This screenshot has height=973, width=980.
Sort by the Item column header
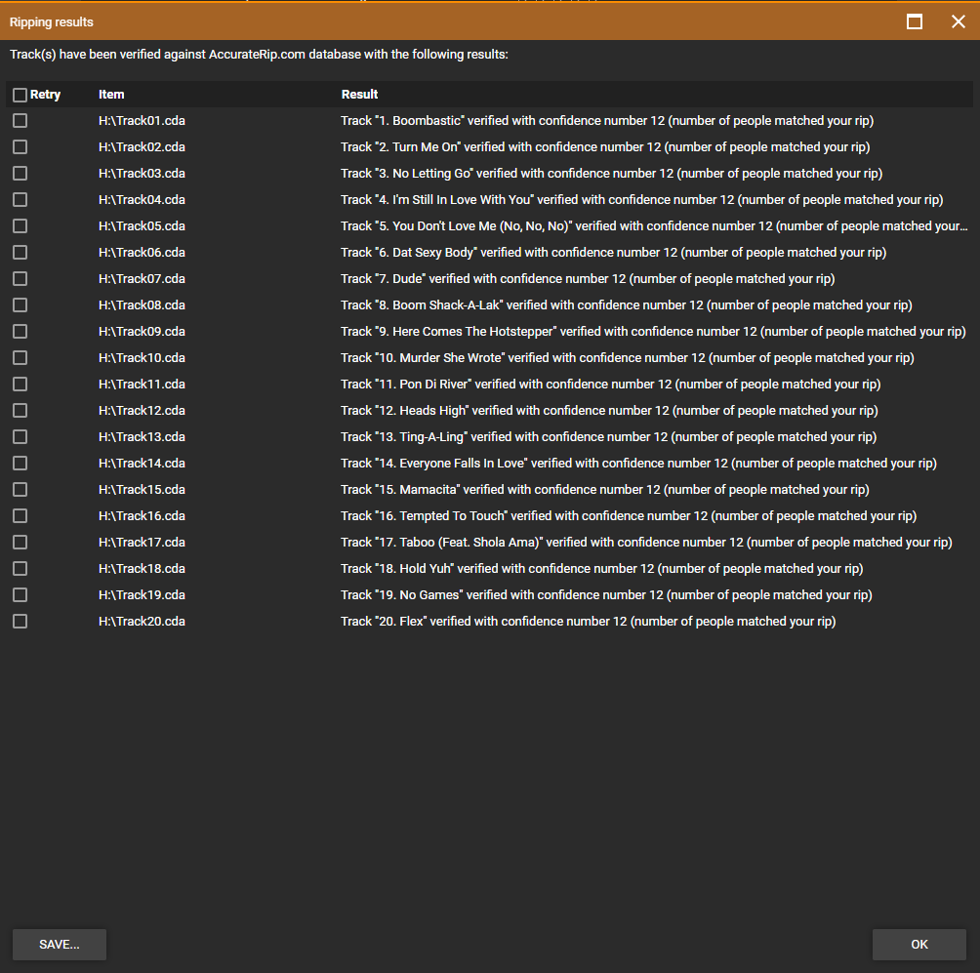111,95
